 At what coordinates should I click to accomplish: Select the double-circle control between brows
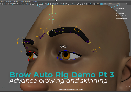click(63, 47)
